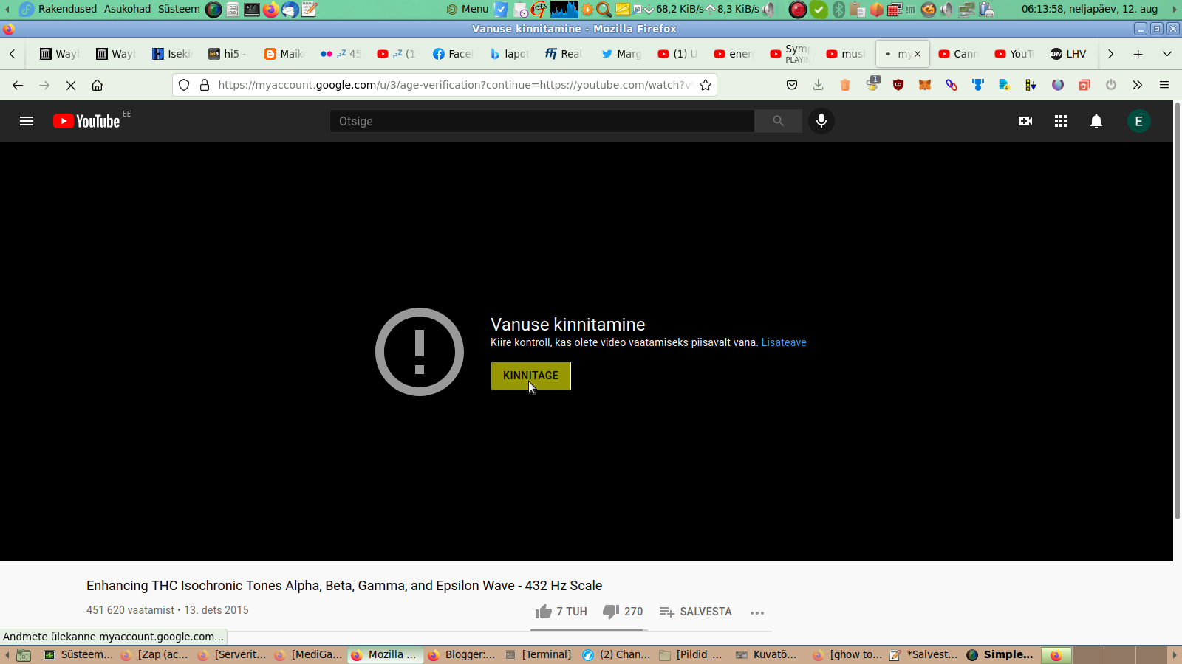Like the video with thumbs up

point(561,612)
